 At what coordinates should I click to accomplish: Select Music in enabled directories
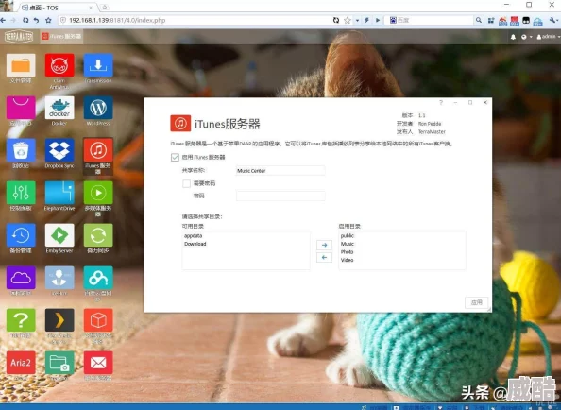point(347,244)
